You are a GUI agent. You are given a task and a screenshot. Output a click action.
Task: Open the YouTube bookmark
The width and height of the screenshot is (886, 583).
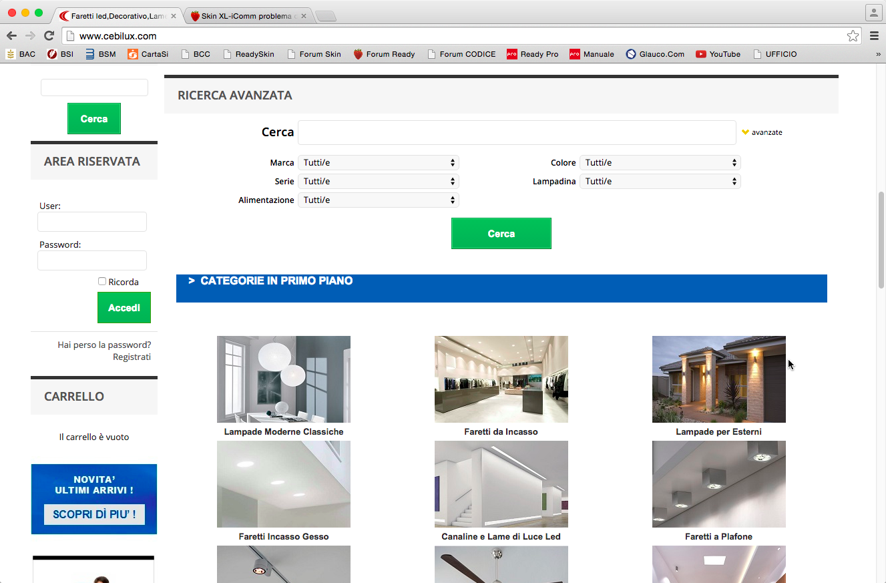pyautogui.click(x=718, y=54)
